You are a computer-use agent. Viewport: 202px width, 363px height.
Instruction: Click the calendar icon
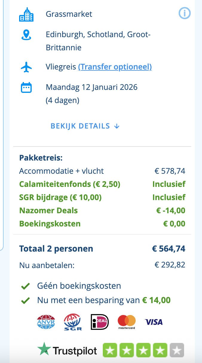pyautogui.click(x=26, y=87)
